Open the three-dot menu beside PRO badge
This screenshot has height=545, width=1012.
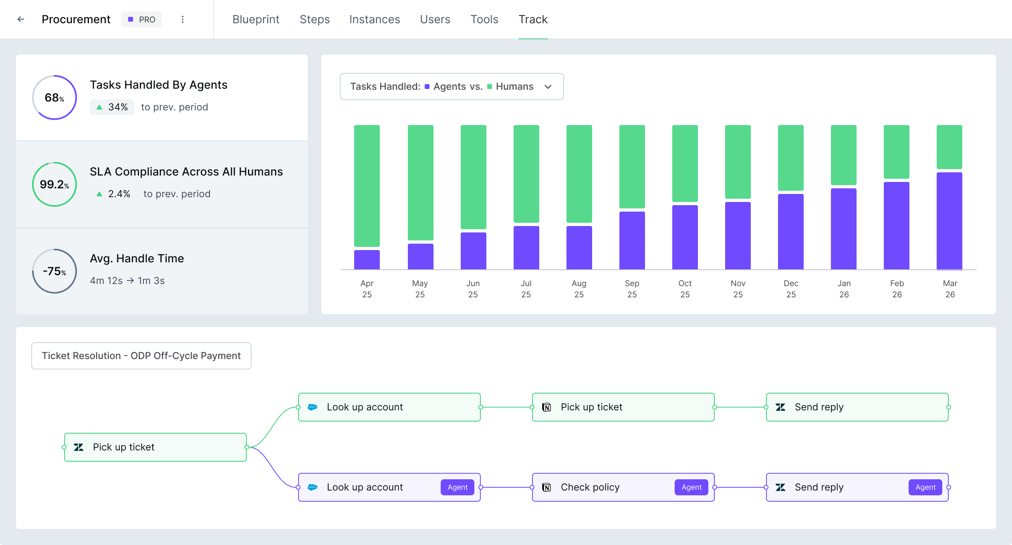pos(183,19)
